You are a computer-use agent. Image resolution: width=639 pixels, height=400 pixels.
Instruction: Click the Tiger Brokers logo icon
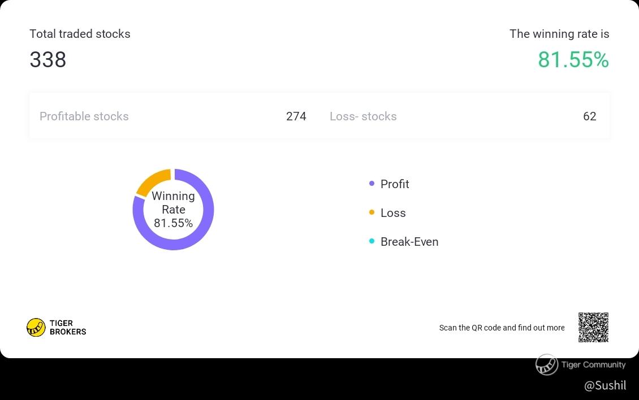(36, 328)
